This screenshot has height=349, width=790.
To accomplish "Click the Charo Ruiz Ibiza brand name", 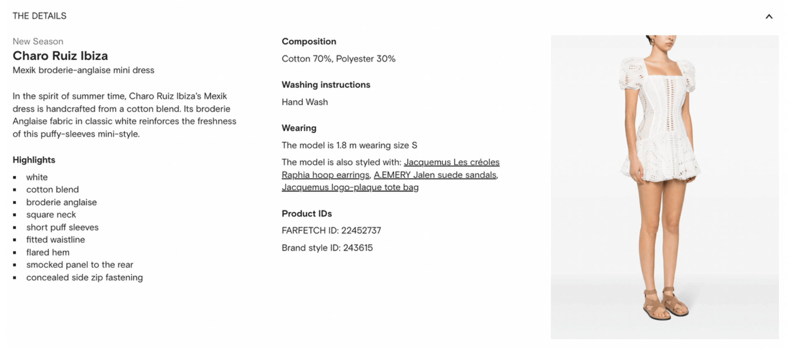I will pyautogui.click(x=60, y=56).
